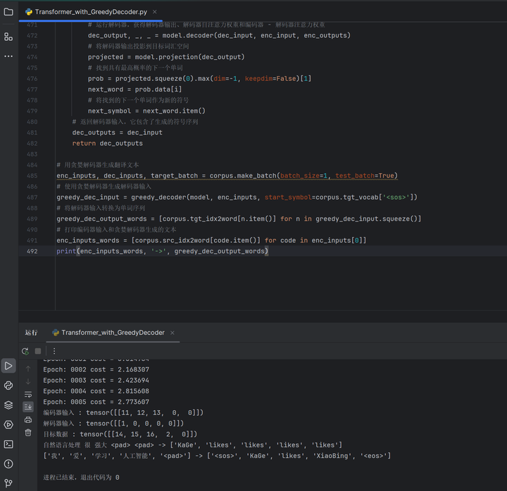Click the 目标数据 tensor output line
507x491 pixels.
pyautogui.click(x=120, y=434)
